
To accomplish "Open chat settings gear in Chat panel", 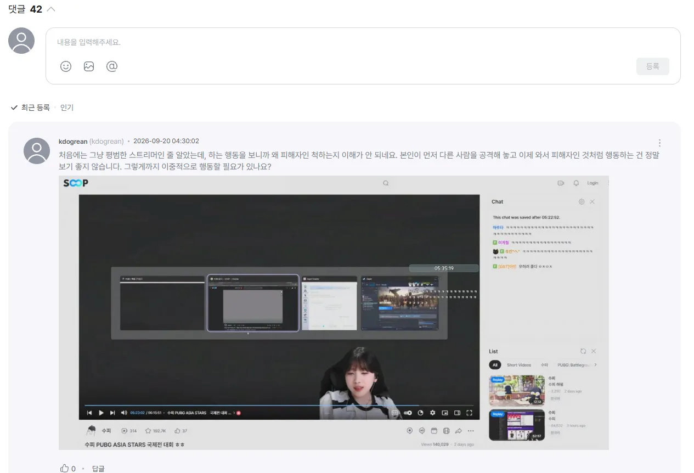I will [582, 202].
